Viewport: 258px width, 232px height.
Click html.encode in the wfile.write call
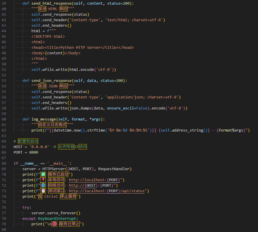81,70
